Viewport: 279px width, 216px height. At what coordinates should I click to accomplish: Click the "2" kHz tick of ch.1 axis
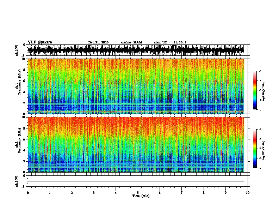25,103
